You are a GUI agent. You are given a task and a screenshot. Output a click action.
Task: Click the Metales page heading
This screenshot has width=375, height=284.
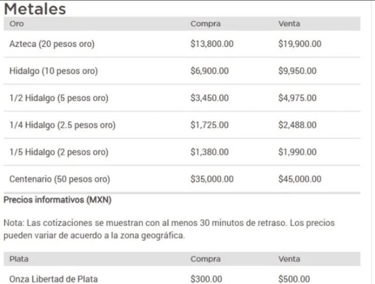[35, 8]
